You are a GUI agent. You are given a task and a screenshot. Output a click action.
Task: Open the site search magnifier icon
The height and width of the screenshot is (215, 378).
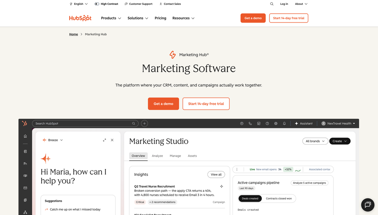pyautogui.click(x=272, y=4)
